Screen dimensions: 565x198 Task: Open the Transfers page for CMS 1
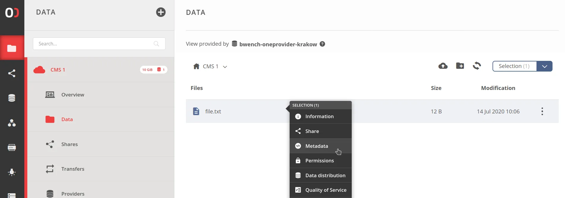(72, 169)
